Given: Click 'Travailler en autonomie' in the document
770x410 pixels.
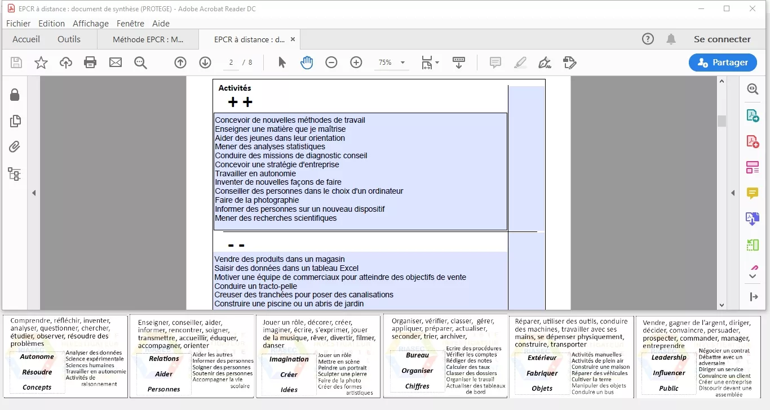Looking at the screenshot, I should click(x=255, y=173).
